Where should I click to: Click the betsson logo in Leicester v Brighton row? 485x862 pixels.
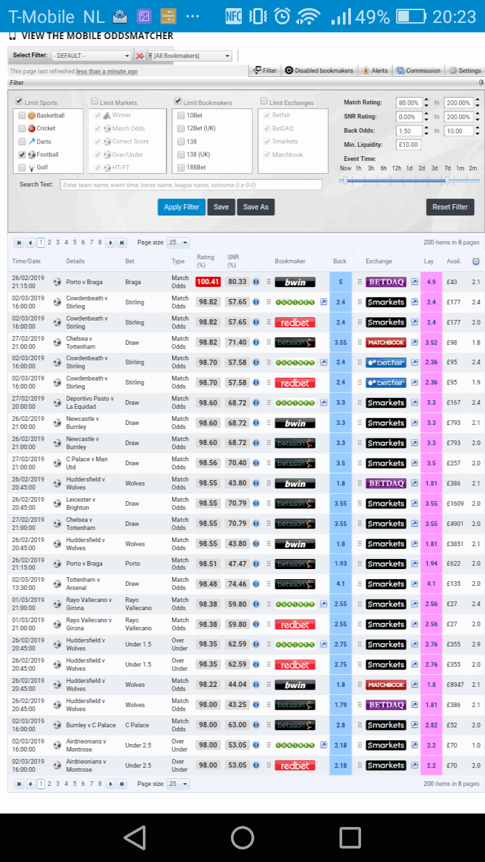point(295,504)
